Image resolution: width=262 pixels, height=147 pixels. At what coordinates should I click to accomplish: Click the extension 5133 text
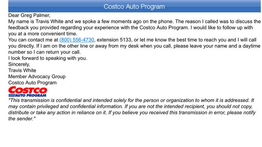coord(114,40)
